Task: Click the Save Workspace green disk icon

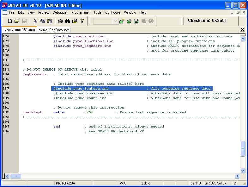Action: 136,21
